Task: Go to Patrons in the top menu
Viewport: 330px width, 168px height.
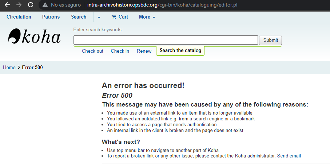Action: pyautogui.click(x=51, y=17)
